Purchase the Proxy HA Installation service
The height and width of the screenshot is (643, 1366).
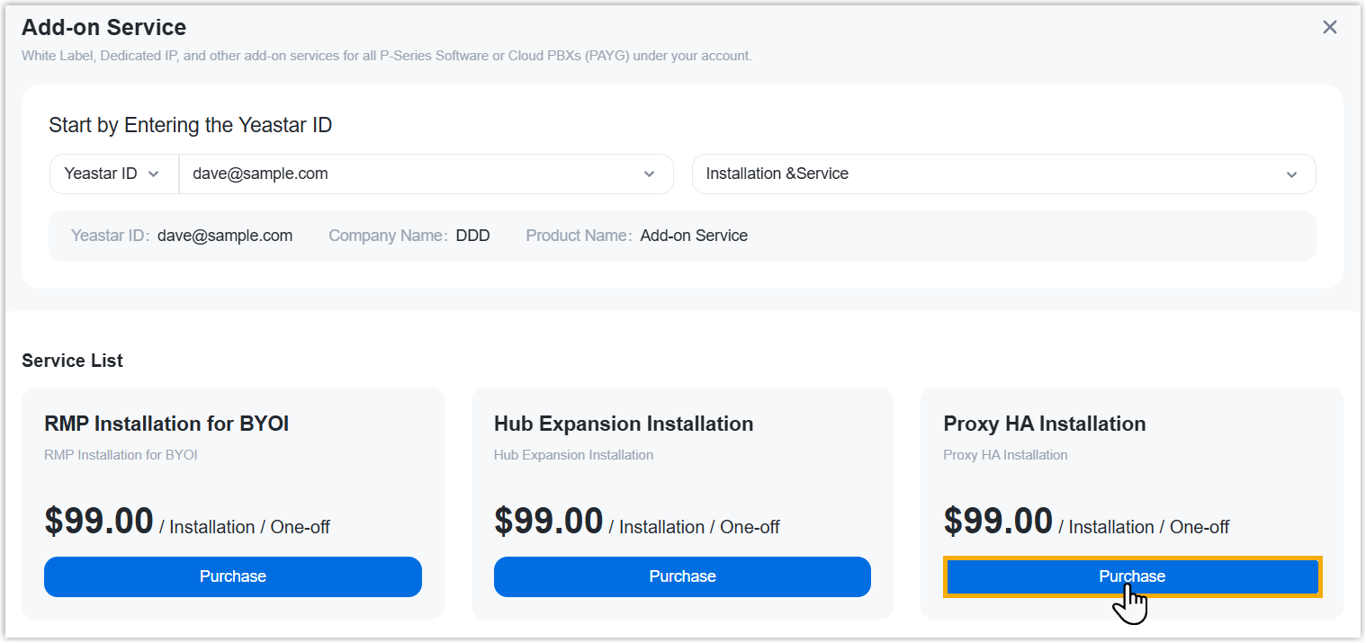(1132, 576)
